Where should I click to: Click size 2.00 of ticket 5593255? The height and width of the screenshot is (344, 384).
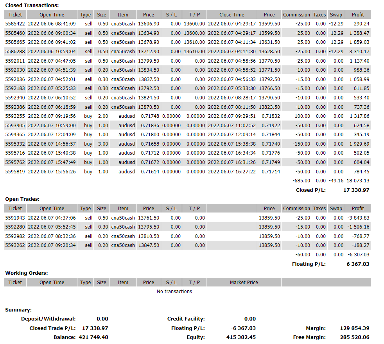click(103, 116)
